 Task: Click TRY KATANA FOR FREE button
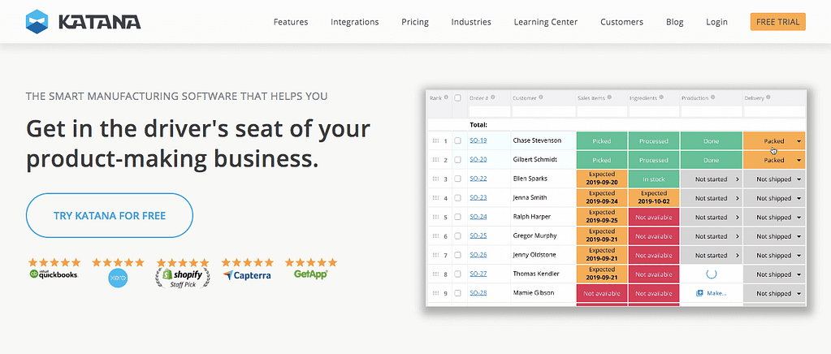point(109,216)
